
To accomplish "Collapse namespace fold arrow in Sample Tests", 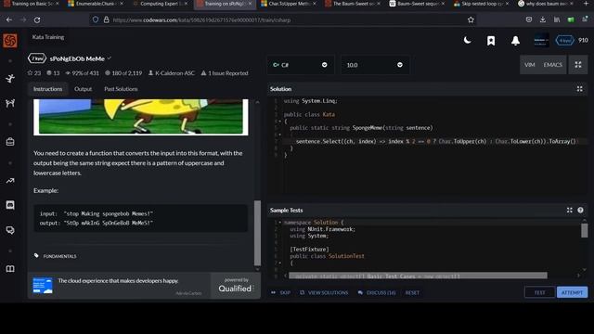I will click(x=279, y=223).
